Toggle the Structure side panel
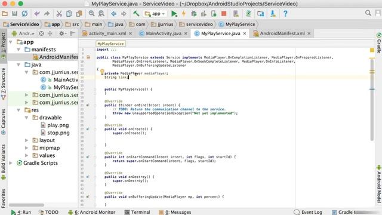Screen dimensions: 382x215 coord(4,84)
